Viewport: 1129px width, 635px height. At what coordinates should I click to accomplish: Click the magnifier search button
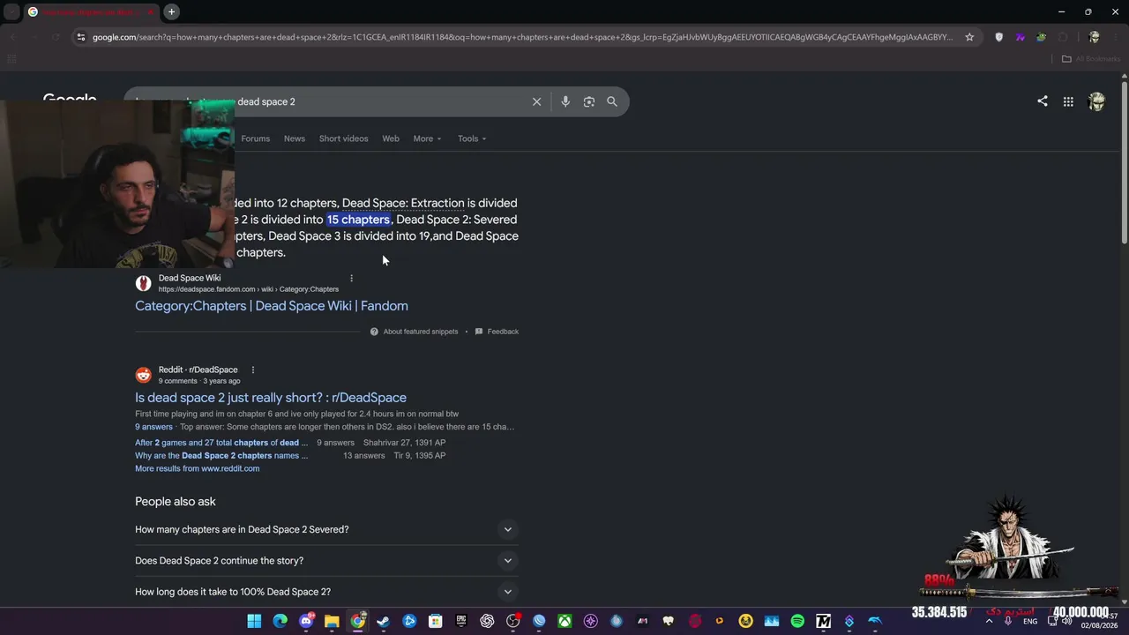pos(612,101)
